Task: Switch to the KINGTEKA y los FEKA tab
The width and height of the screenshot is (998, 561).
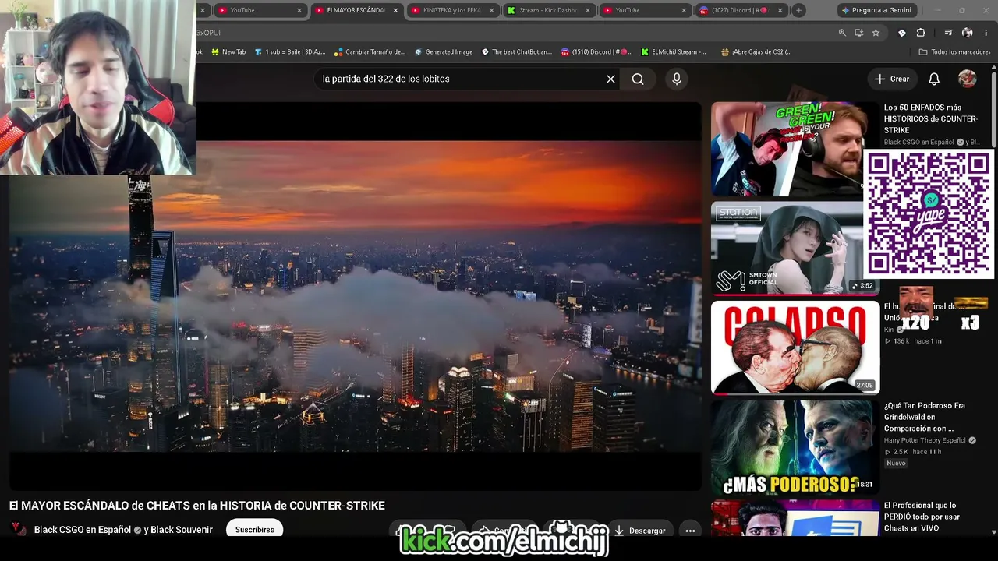Action: coord(453,10)
